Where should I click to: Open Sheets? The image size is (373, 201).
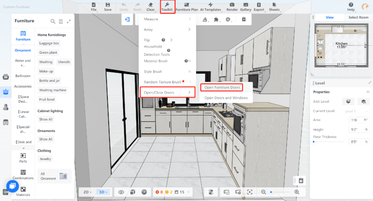click(x=274, y=7)
